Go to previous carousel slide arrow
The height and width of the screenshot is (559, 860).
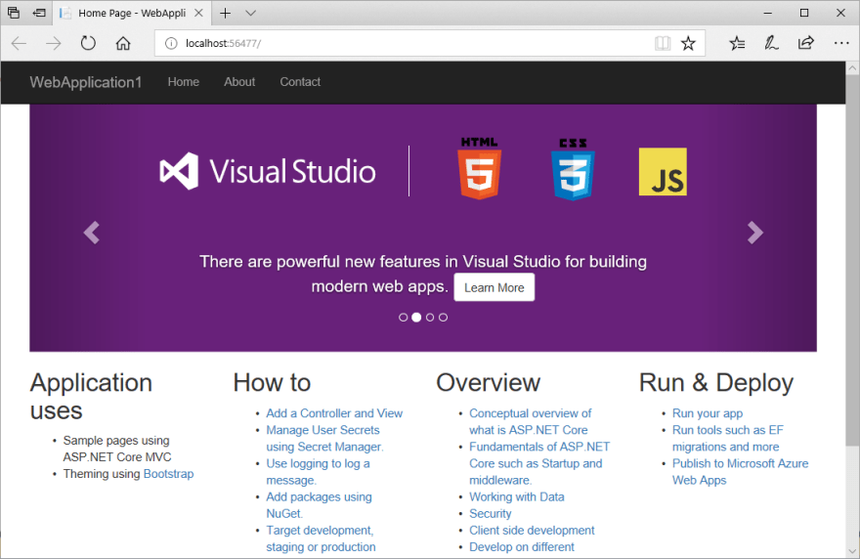(x=92, y=233)
